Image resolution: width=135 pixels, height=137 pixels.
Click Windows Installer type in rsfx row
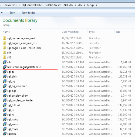tap(100, 62)
